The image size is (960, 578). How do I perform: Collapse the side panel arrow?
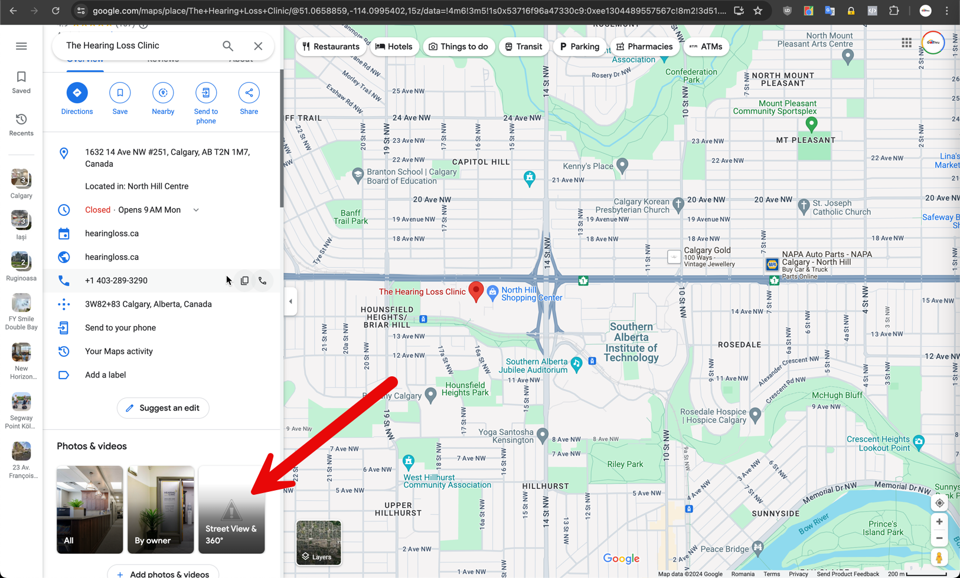(x=290, y=301)
